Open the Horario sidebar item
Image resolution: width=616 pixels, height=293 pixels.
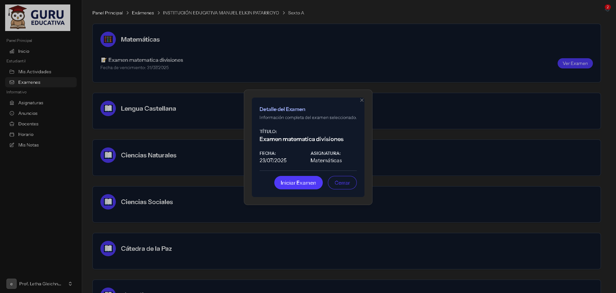26,134
